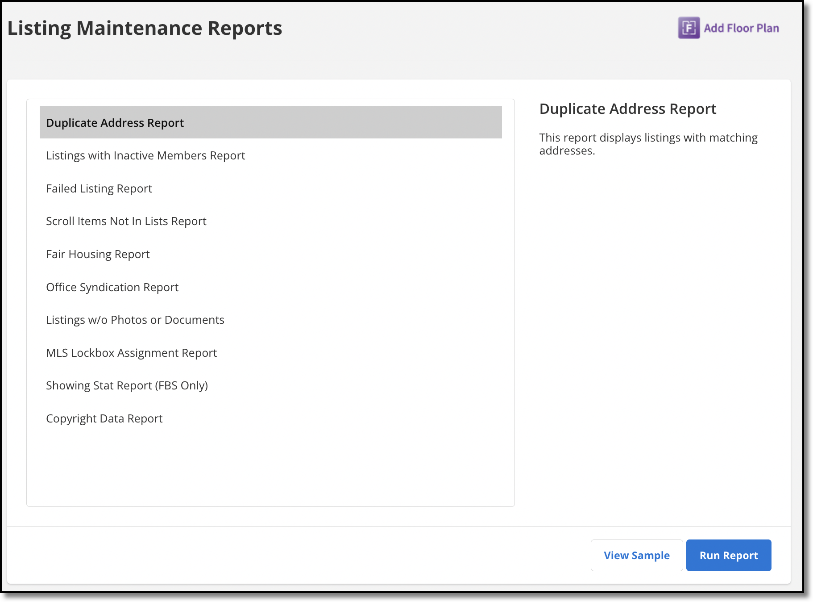Click the Listing Maintenance Reports page title
The image size is (813, 602).
(145, 28)
